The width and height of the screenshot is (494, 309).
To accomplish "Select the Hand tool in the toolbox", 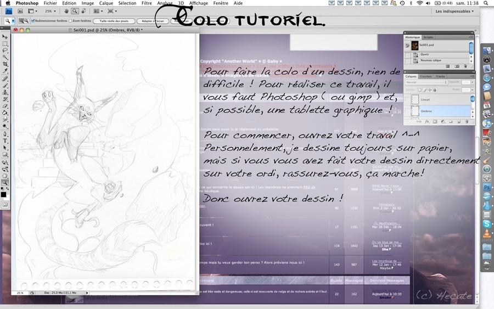I will (5, 176).
